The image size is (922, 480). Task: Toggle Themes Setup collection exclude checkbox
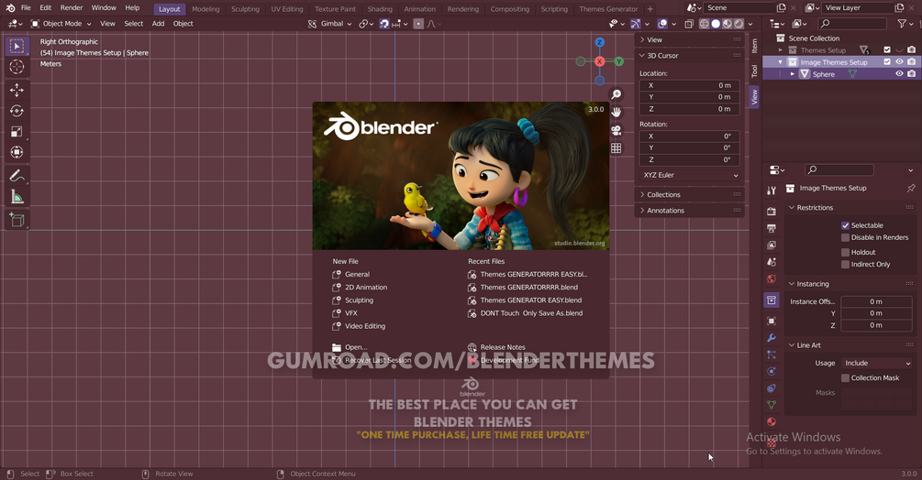coord(887,50)
